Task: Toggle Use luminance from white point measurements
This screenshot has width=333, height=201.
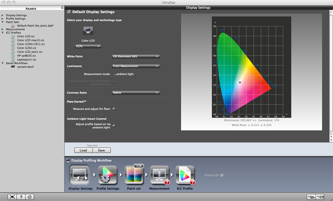Action: tap(113, 82)
